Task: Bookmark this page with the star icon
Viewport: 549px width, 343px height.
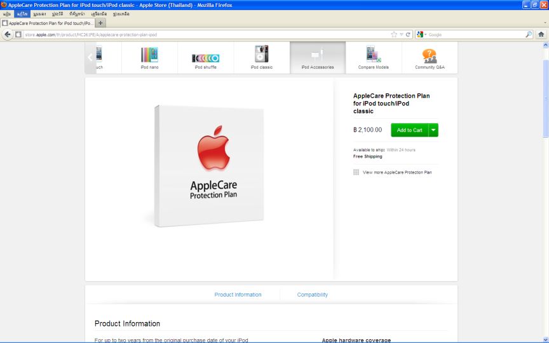Action: coord(394,34)
